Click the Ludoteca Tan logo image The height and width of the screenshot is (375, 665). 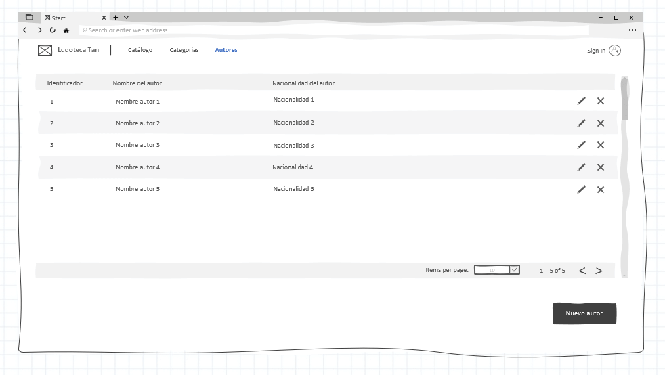(x=45, y=50)
